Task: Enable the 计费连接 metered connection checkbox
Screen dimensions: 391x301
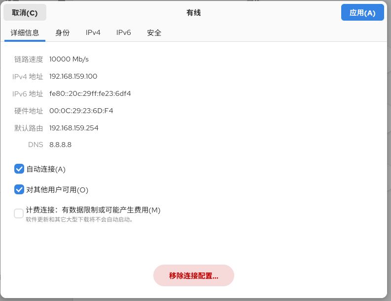Action: (x=19, y=213)
